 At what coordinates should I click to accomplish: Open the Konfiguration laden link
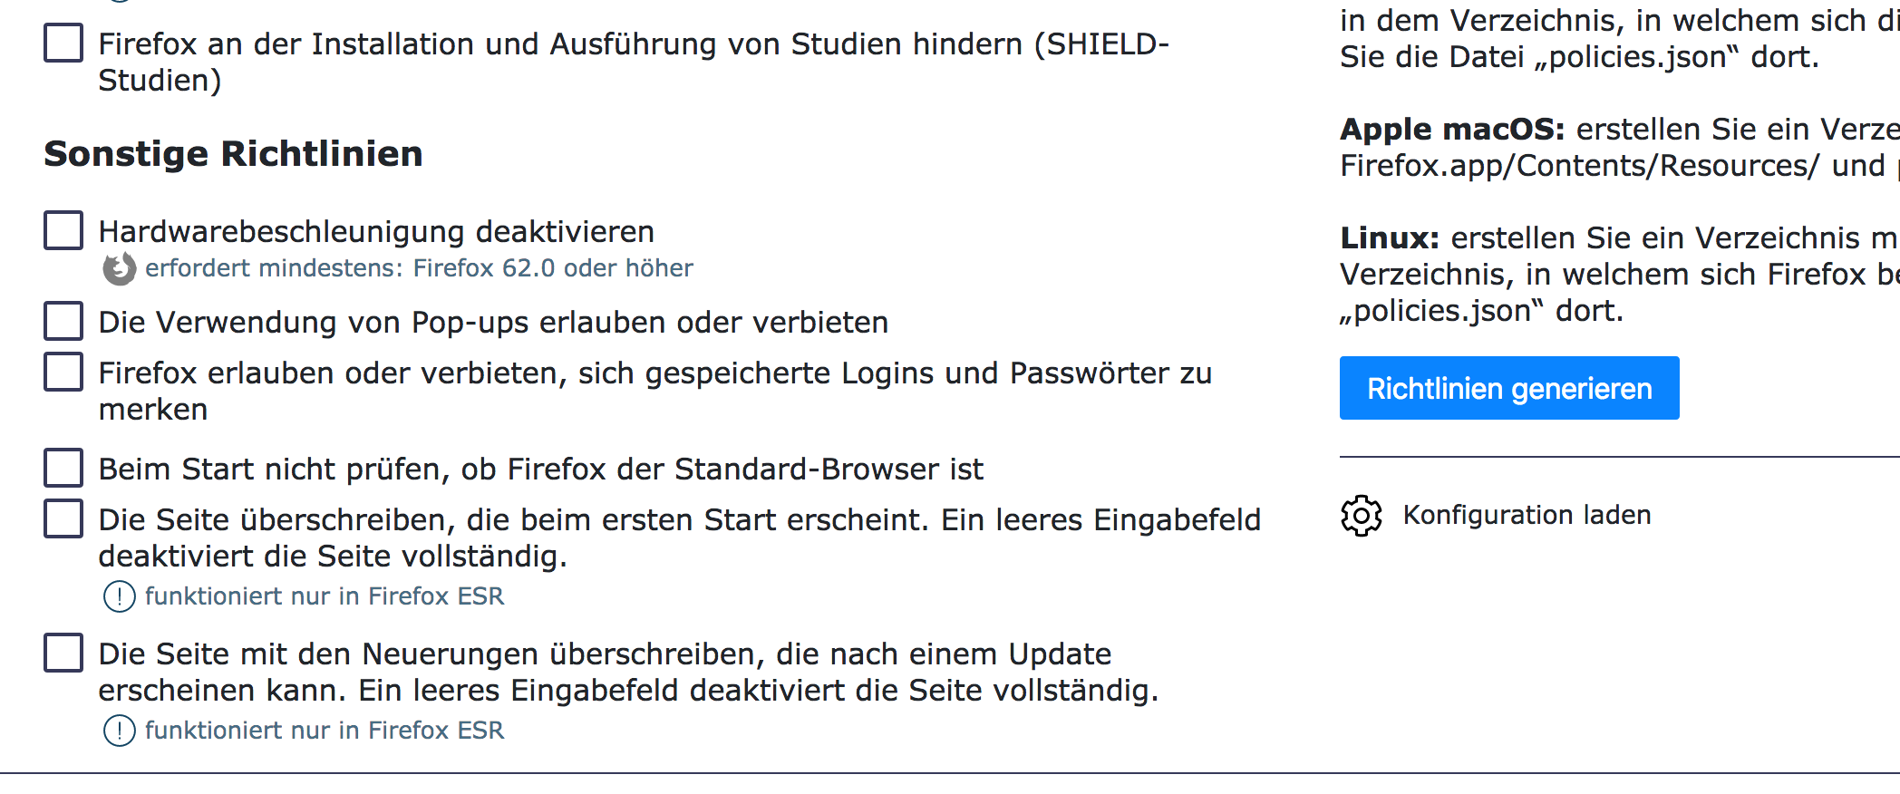(x=1527, y=516)
